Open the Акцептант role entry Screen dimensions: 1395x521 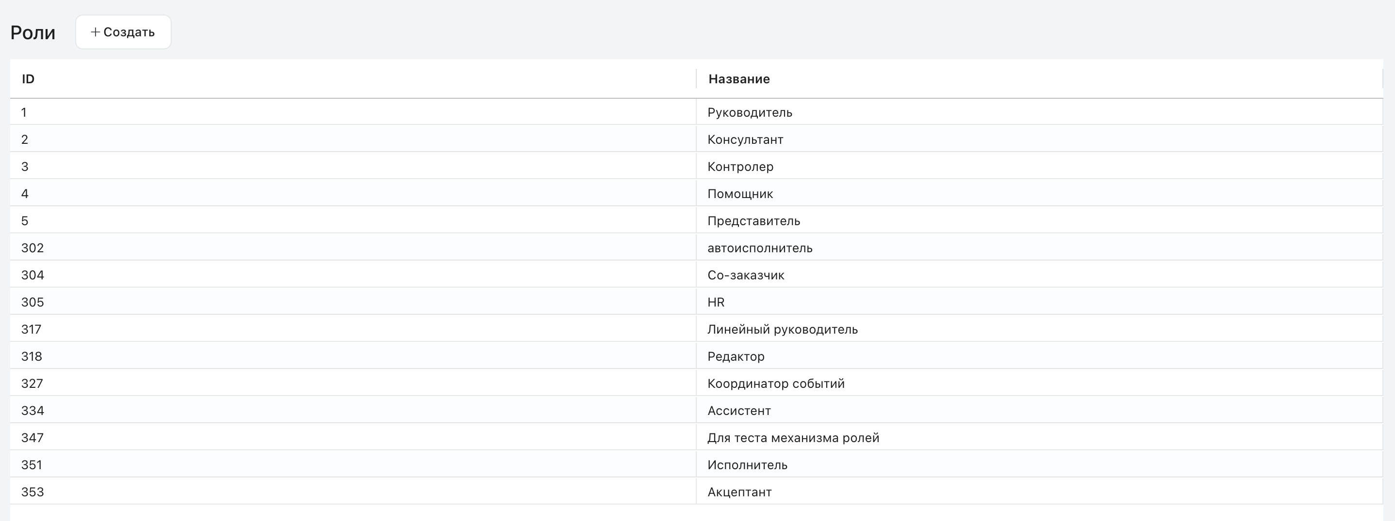tap(739, 491)
